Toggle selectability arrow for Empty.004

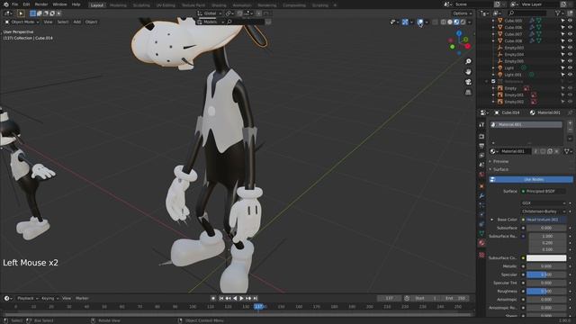(x=562, y=54)
